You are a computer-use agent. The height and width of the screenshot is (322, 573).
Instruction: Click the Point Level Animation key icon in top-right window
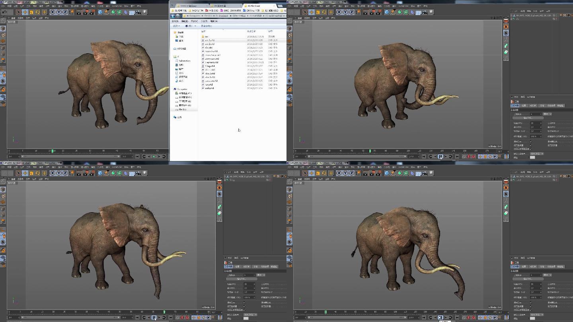coord(500,157)
